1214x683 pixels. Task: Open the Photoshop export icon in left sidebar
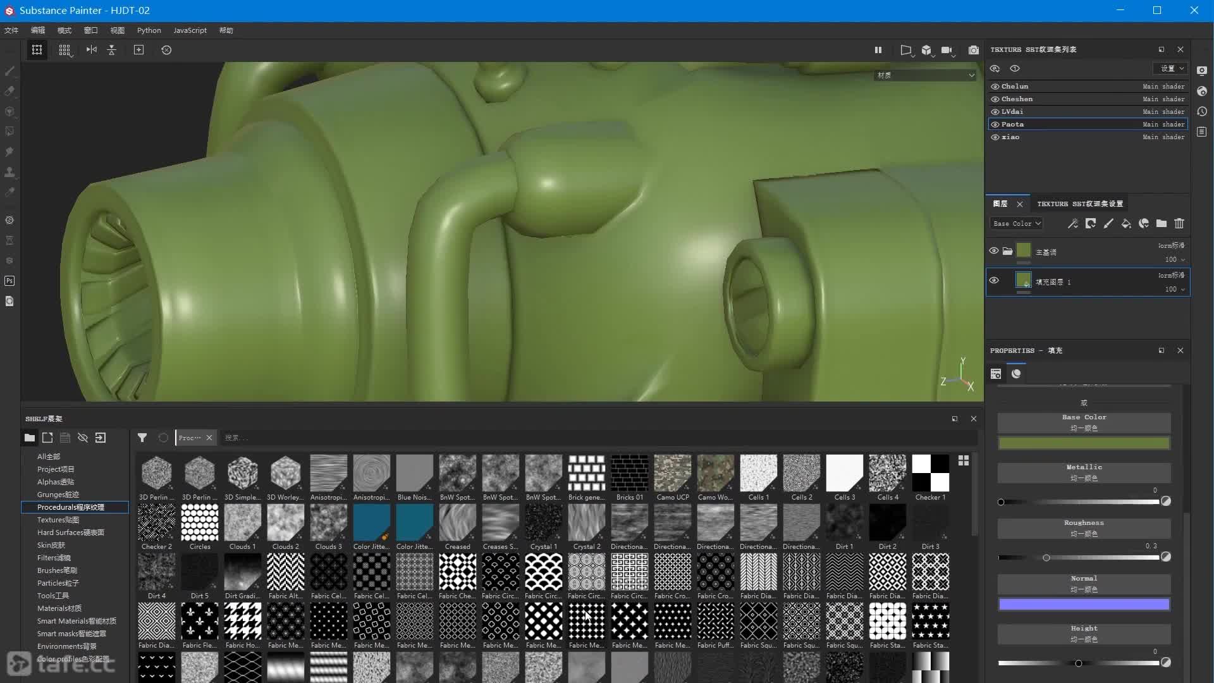coord(9,281)
